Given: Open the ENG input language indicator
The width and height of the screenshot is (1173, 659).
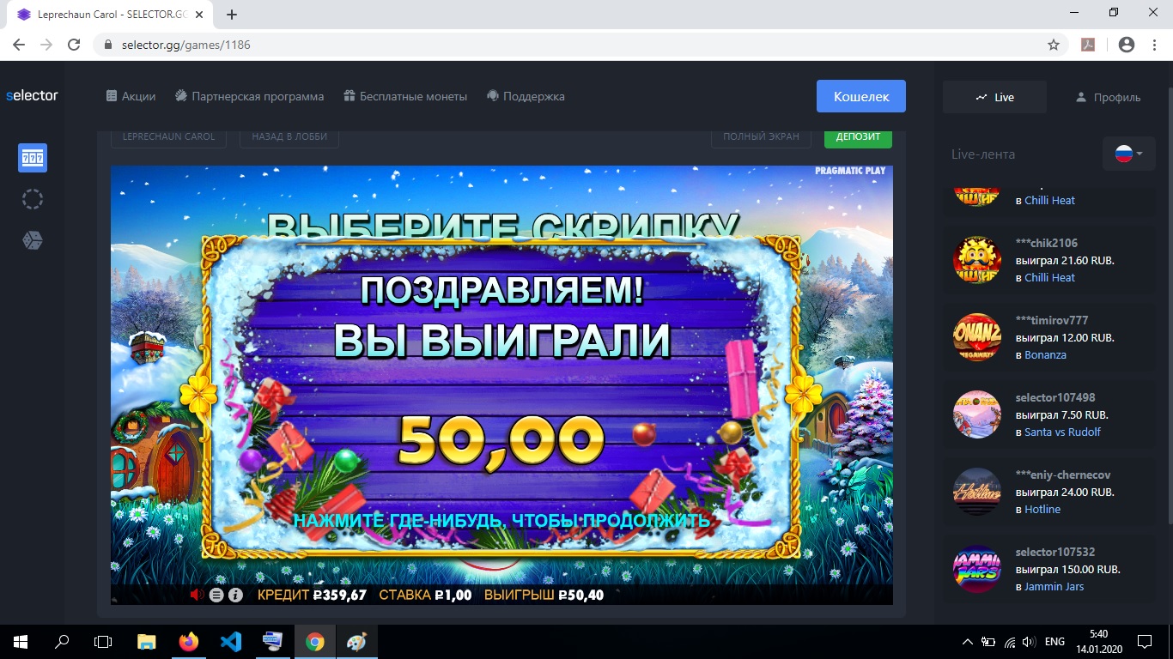Looking at the screenshot, I should [x=1054, y=642].
